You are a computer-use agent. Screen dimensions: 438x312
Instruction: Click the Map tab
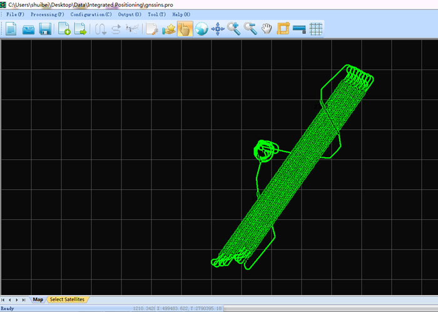38,300
